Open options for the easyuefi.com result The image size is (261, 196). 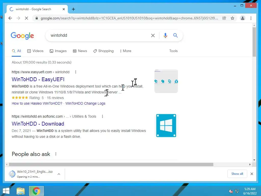[76, 72]
